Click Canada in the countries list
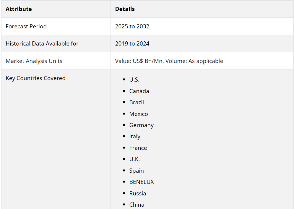Viewport: 294px width, 209px height. click(139, 91)
